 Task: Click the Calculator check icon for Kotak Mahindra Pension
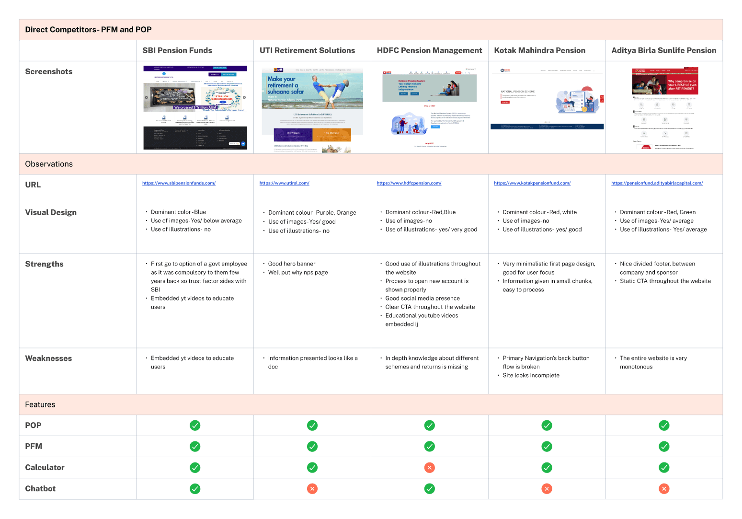[547, 468]
